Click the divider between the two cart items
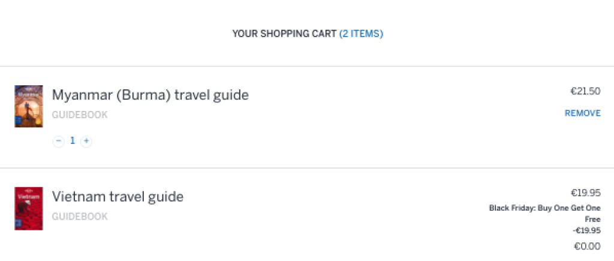614x261 pixels. (x=307, y=168)
